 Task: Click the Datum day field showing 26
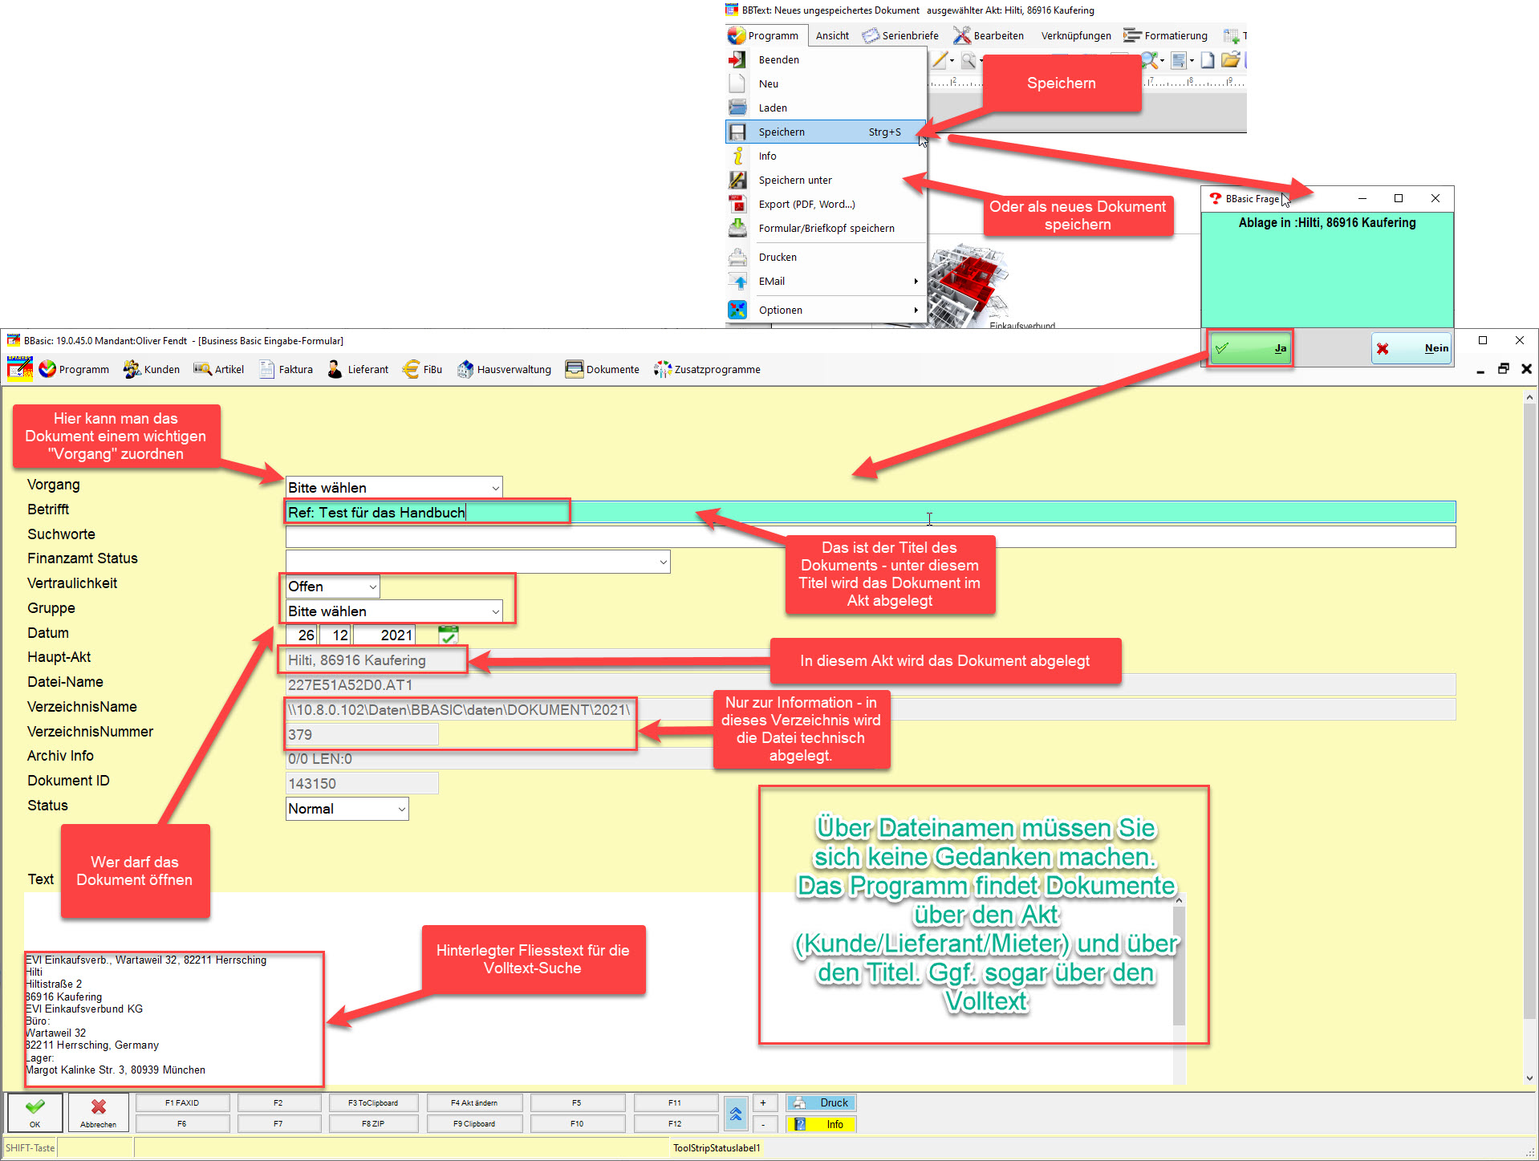tap(302, 635)
